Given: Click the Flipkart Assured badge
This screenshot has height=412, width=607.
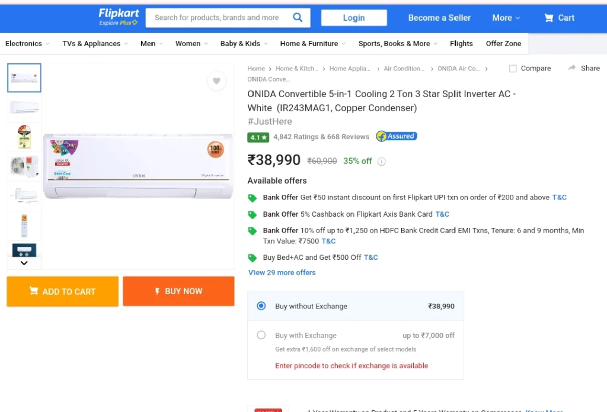Looking at the screenshot, I should (397, 136).
